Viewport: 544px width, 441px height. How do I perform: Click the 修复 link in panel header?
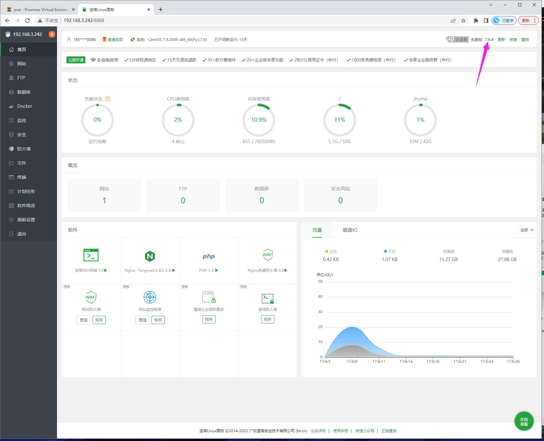click(513, 40)
